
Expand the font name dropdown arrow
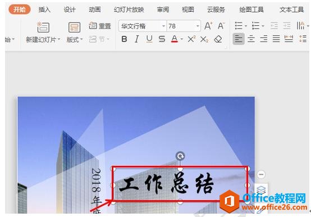163,26
